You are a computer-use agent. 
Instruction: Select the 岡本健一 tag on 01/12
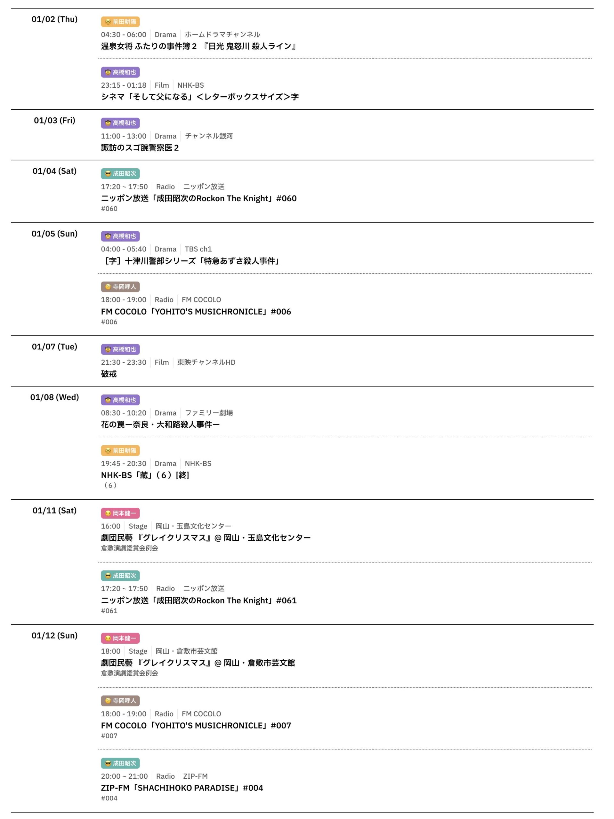click(x=120, y=638)
